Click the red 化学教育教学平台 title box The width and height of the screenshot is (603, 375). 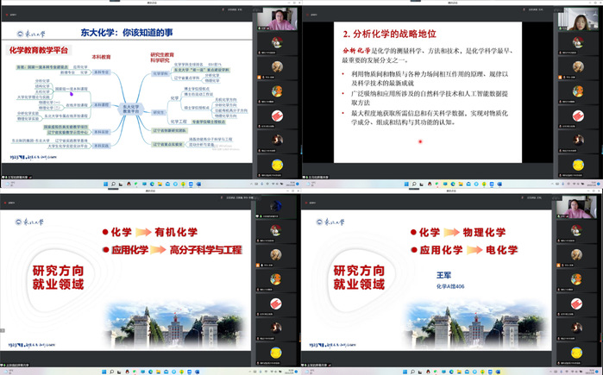coord(38,51)
